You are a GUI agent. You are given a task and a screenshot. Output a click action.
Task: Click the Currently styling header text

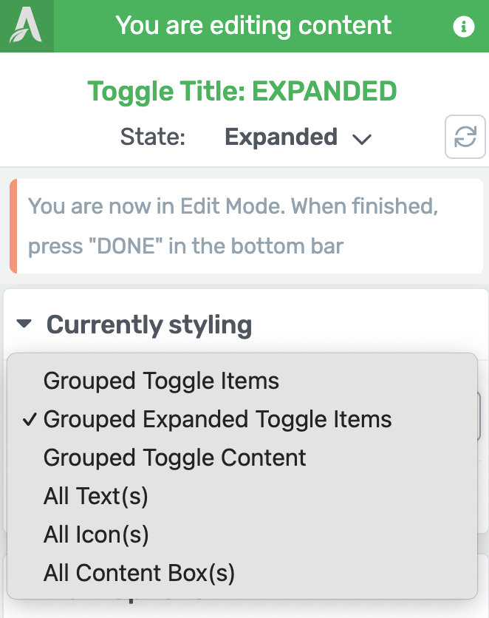[149, 325]
